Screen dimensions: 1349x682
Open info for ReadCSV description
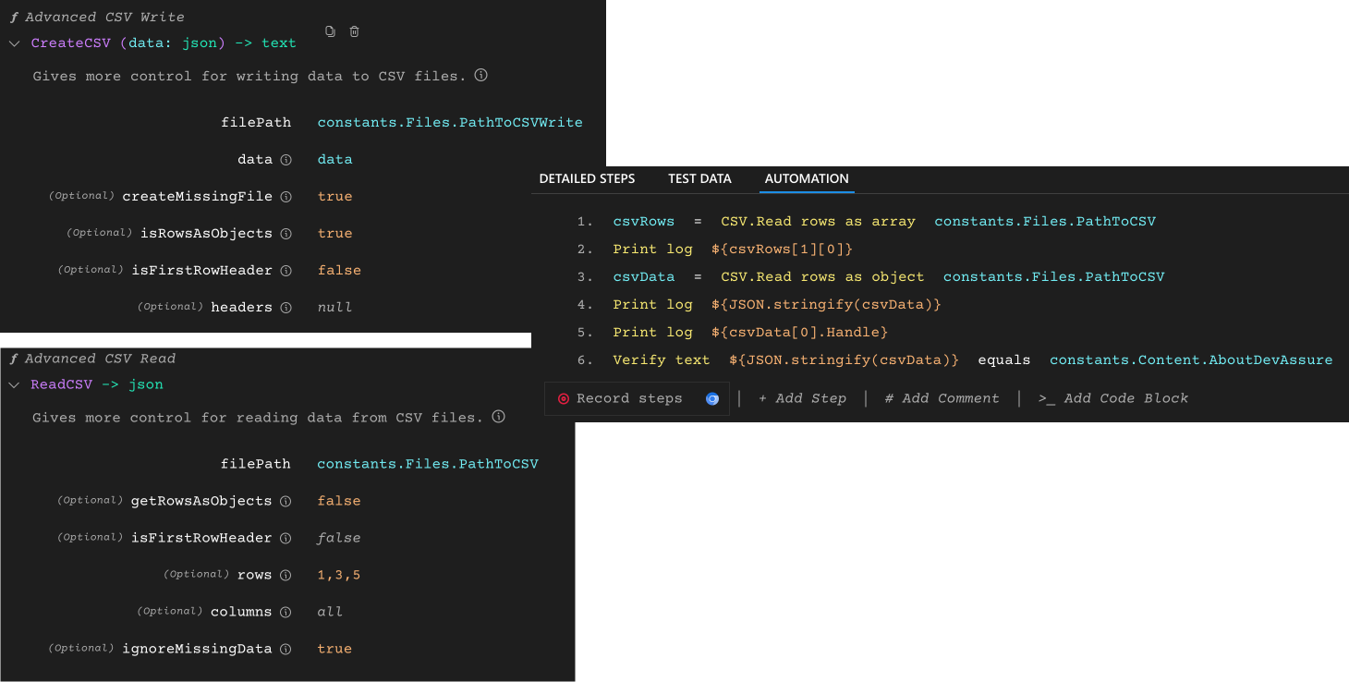pos(498,417)
